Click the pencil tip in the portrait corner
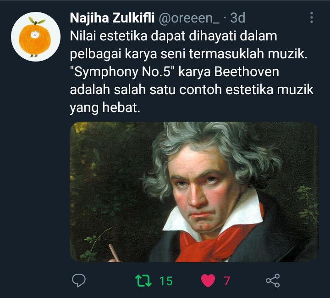330x298 pixels. (114, 253)
